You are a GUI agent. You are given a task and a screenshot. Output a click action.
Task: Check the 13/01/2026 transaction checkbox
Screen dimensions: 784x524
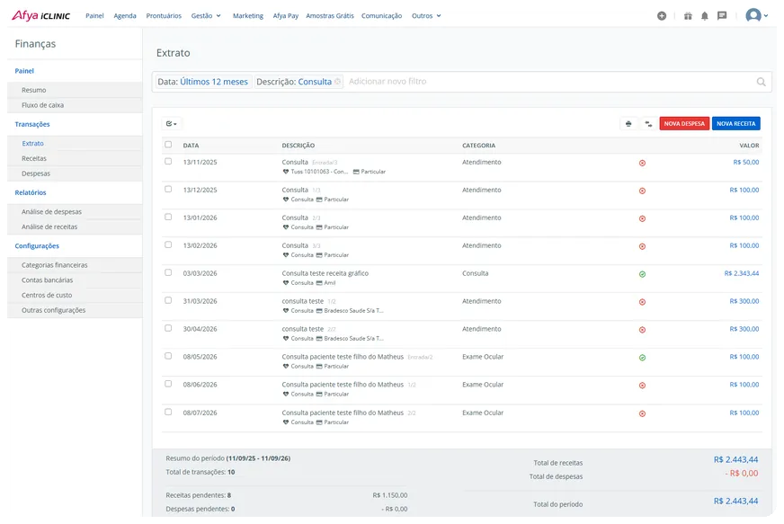coord(168,217)
